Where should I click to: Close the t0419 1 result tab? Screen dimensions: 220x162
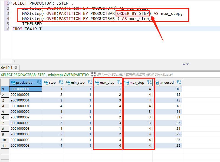[16, 68]
